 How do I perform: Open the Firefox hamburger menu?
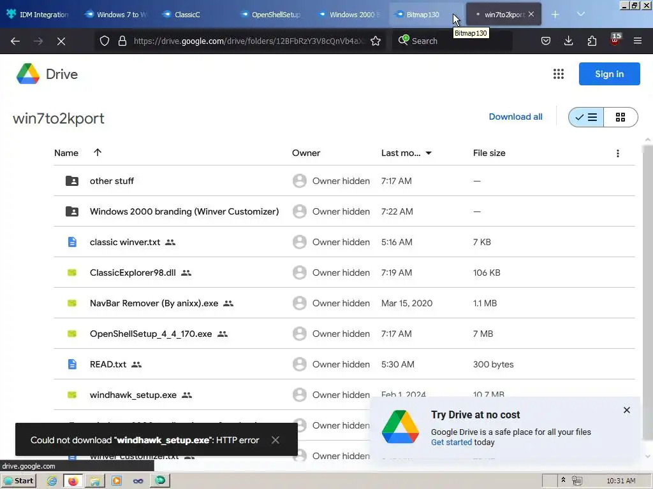click(x=638, y=41)
